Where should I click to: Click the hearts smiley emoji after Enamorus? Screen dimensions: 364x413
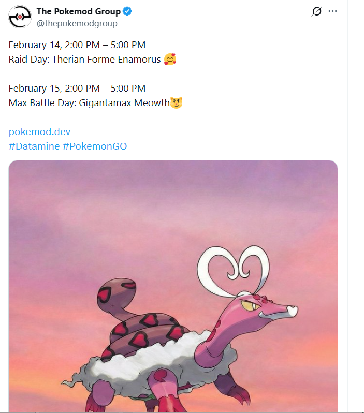coord(170,60)
